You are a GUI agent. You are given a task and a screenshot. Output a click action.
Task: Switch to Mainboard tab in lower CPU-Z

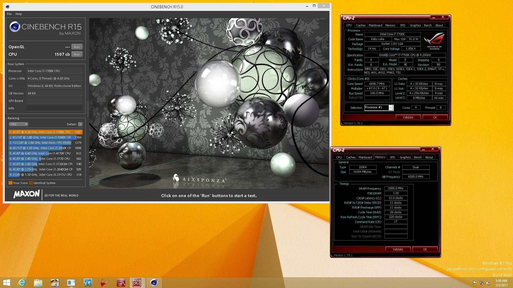(365, 157)
